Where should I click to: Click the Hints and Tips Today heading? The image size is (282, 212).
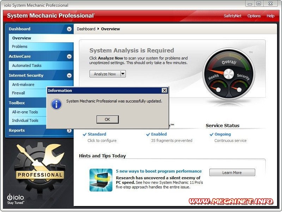pos(102,156)
